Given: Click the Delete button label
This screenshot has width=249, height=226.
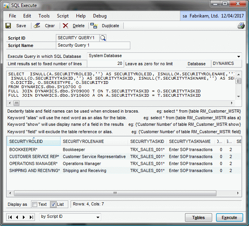Looking at the screenshot, I should 79,26.
